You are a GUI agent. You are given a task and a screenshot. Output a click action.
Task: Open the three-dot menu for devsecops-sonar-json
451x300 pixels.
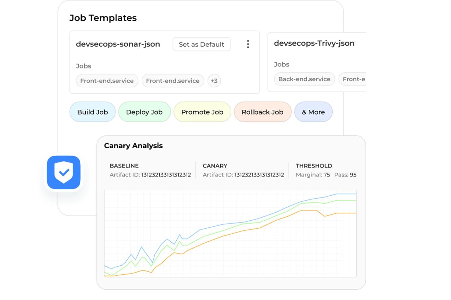point(248,44)
